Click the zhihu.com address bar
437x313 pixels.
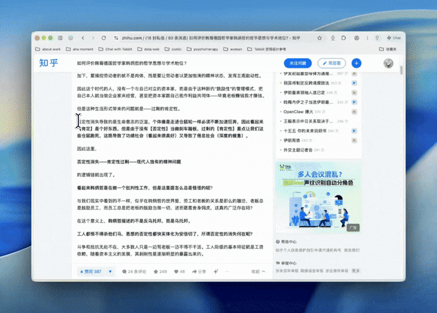211,38
